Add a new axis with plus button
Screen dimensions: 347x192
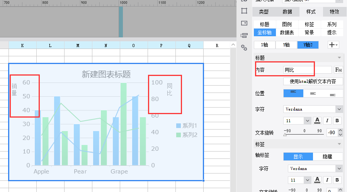[x=333, y=45]
